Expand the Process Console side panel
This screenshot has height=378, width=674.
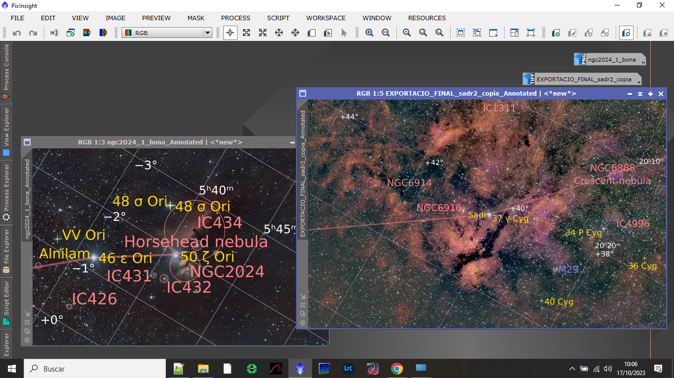[6, 72]
